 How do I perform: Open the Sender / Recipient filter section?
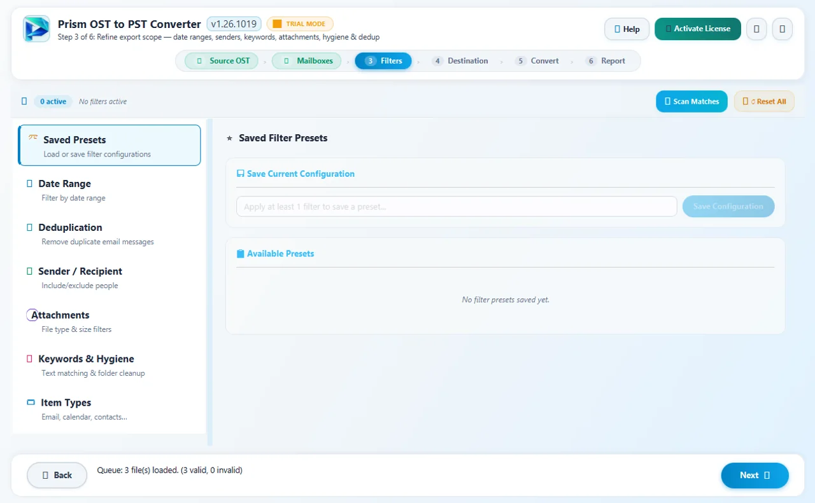(110, 278)
